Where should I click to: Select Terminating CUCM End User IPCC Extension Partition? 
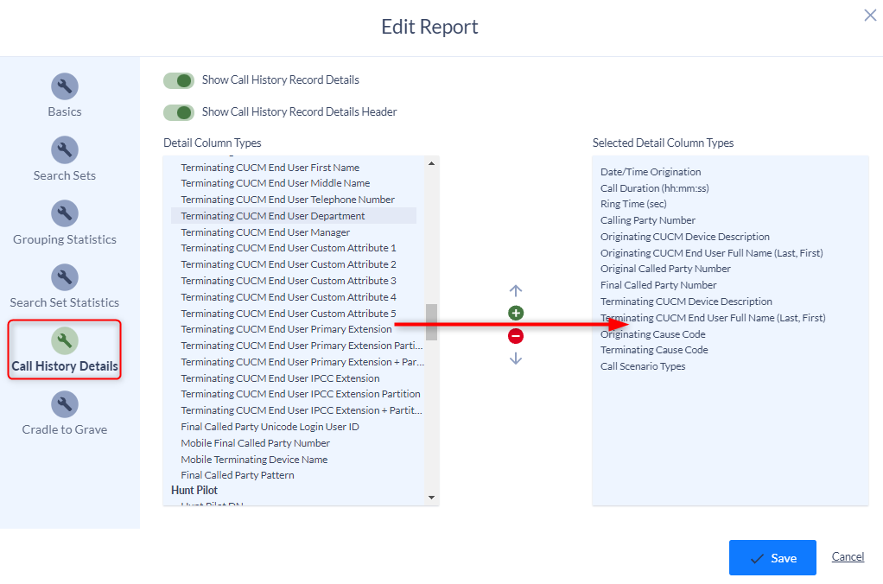coord(300,394)
